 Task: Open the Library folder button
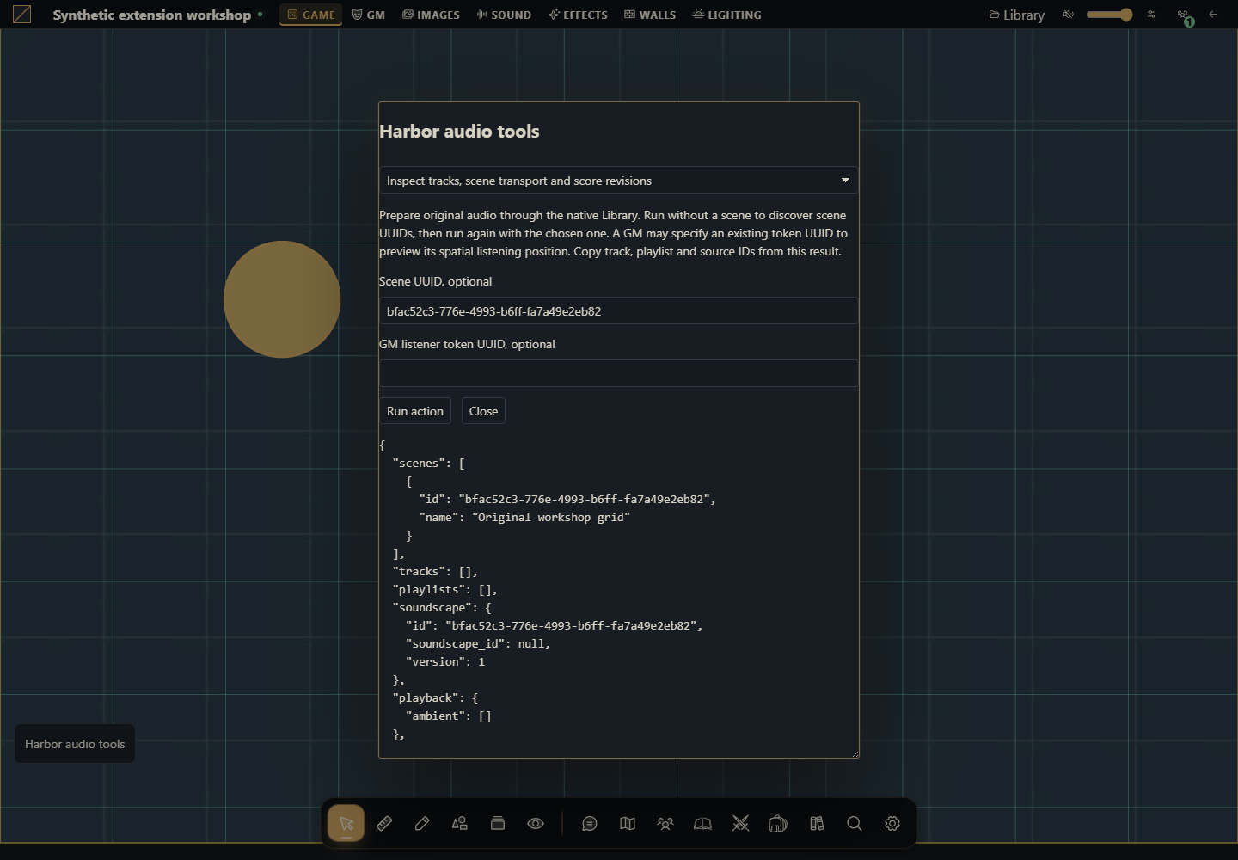click(x=1017, y=15)
